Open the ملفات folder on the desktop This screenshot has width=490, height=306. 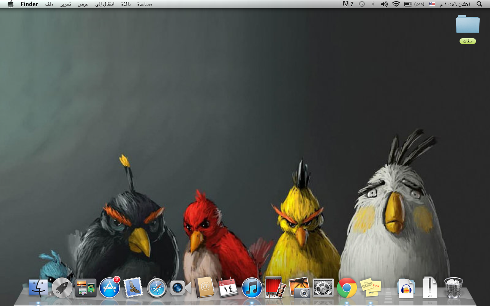[x=468, y=29]
